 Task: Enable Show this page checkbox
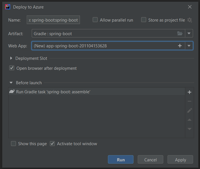click(14, 143)
